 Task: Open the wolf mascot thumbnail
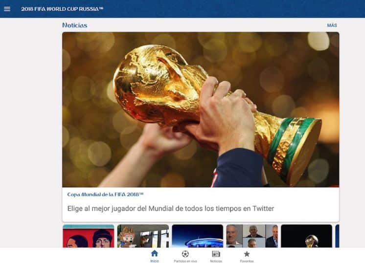click(x=143, y=236)
